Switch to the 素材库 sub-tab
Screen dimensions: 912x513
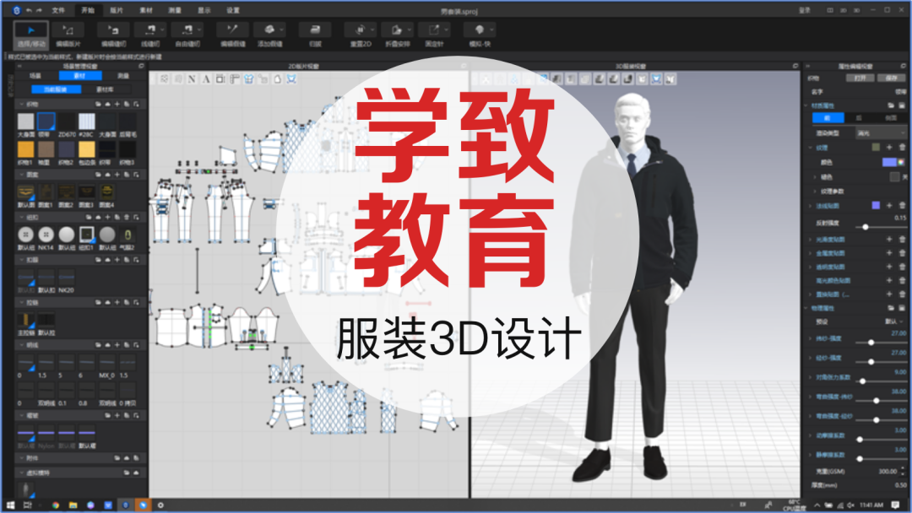pyautogui.click(x=104, y=89)
